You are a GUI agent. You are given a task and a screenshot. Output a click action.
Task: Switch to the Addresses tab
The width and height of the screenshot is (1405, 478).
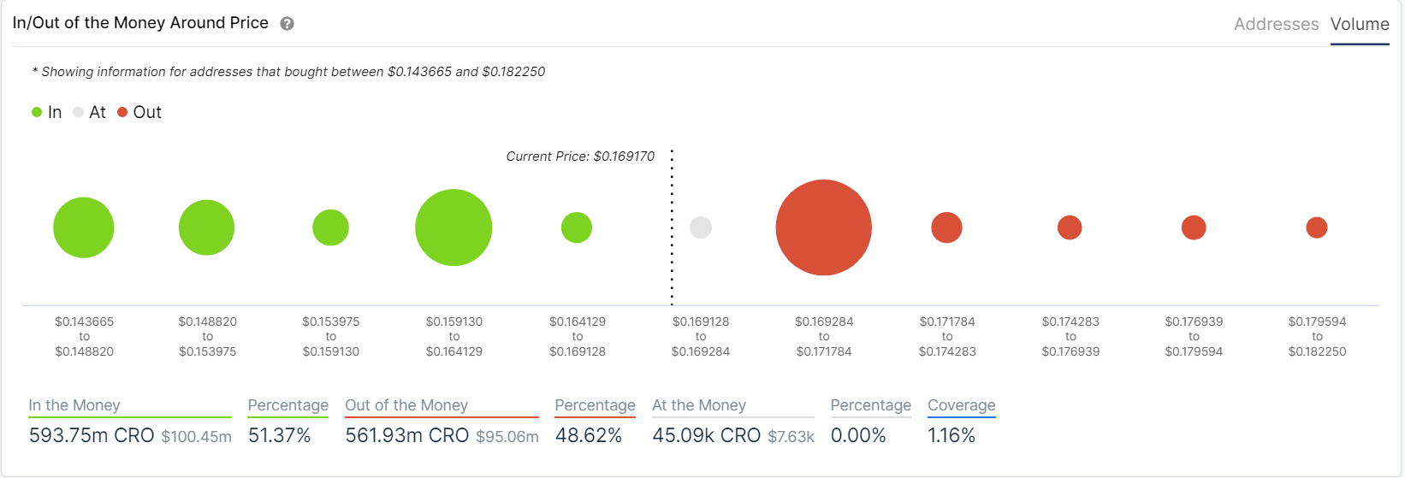coord(1276,24)
